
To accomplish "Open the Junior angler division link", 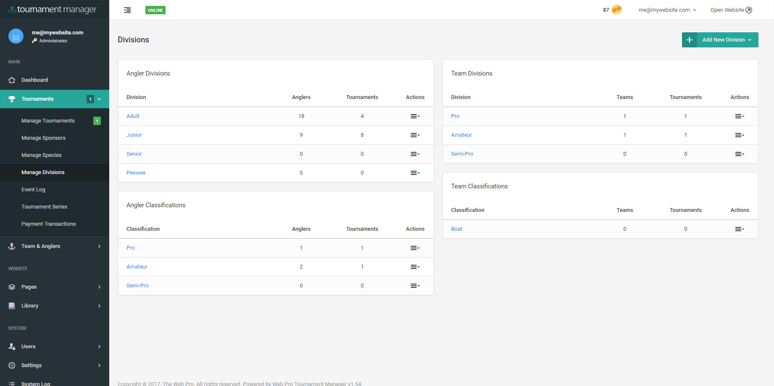I will pos(134,135).
